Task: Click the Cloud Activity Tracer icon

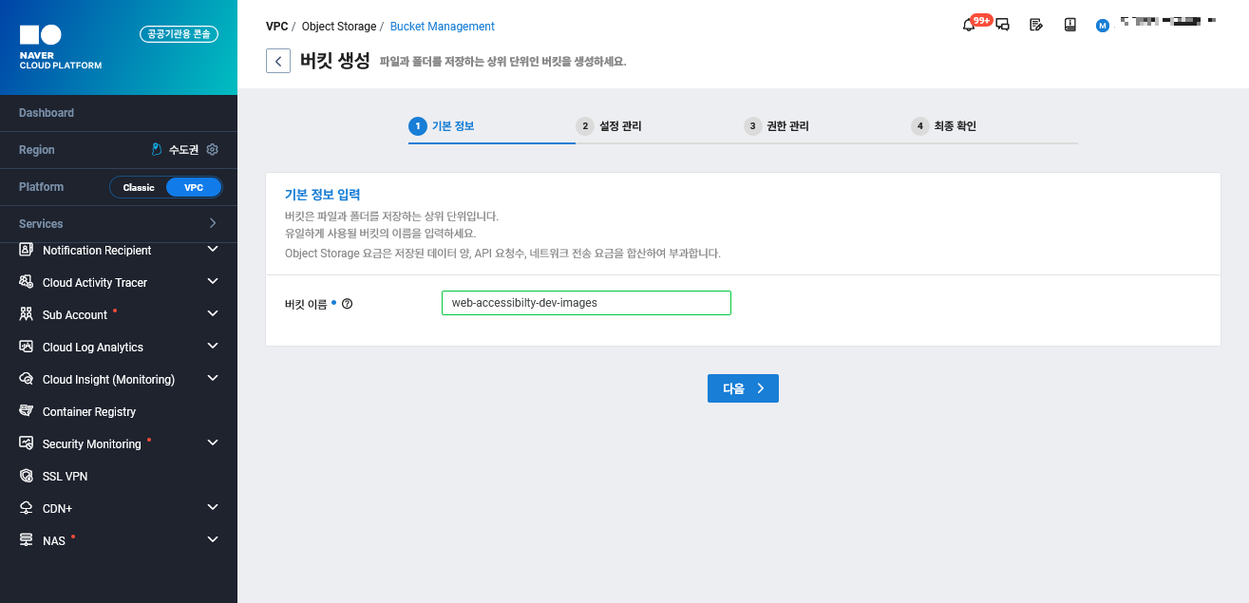Action: click(x=27, y=282)
